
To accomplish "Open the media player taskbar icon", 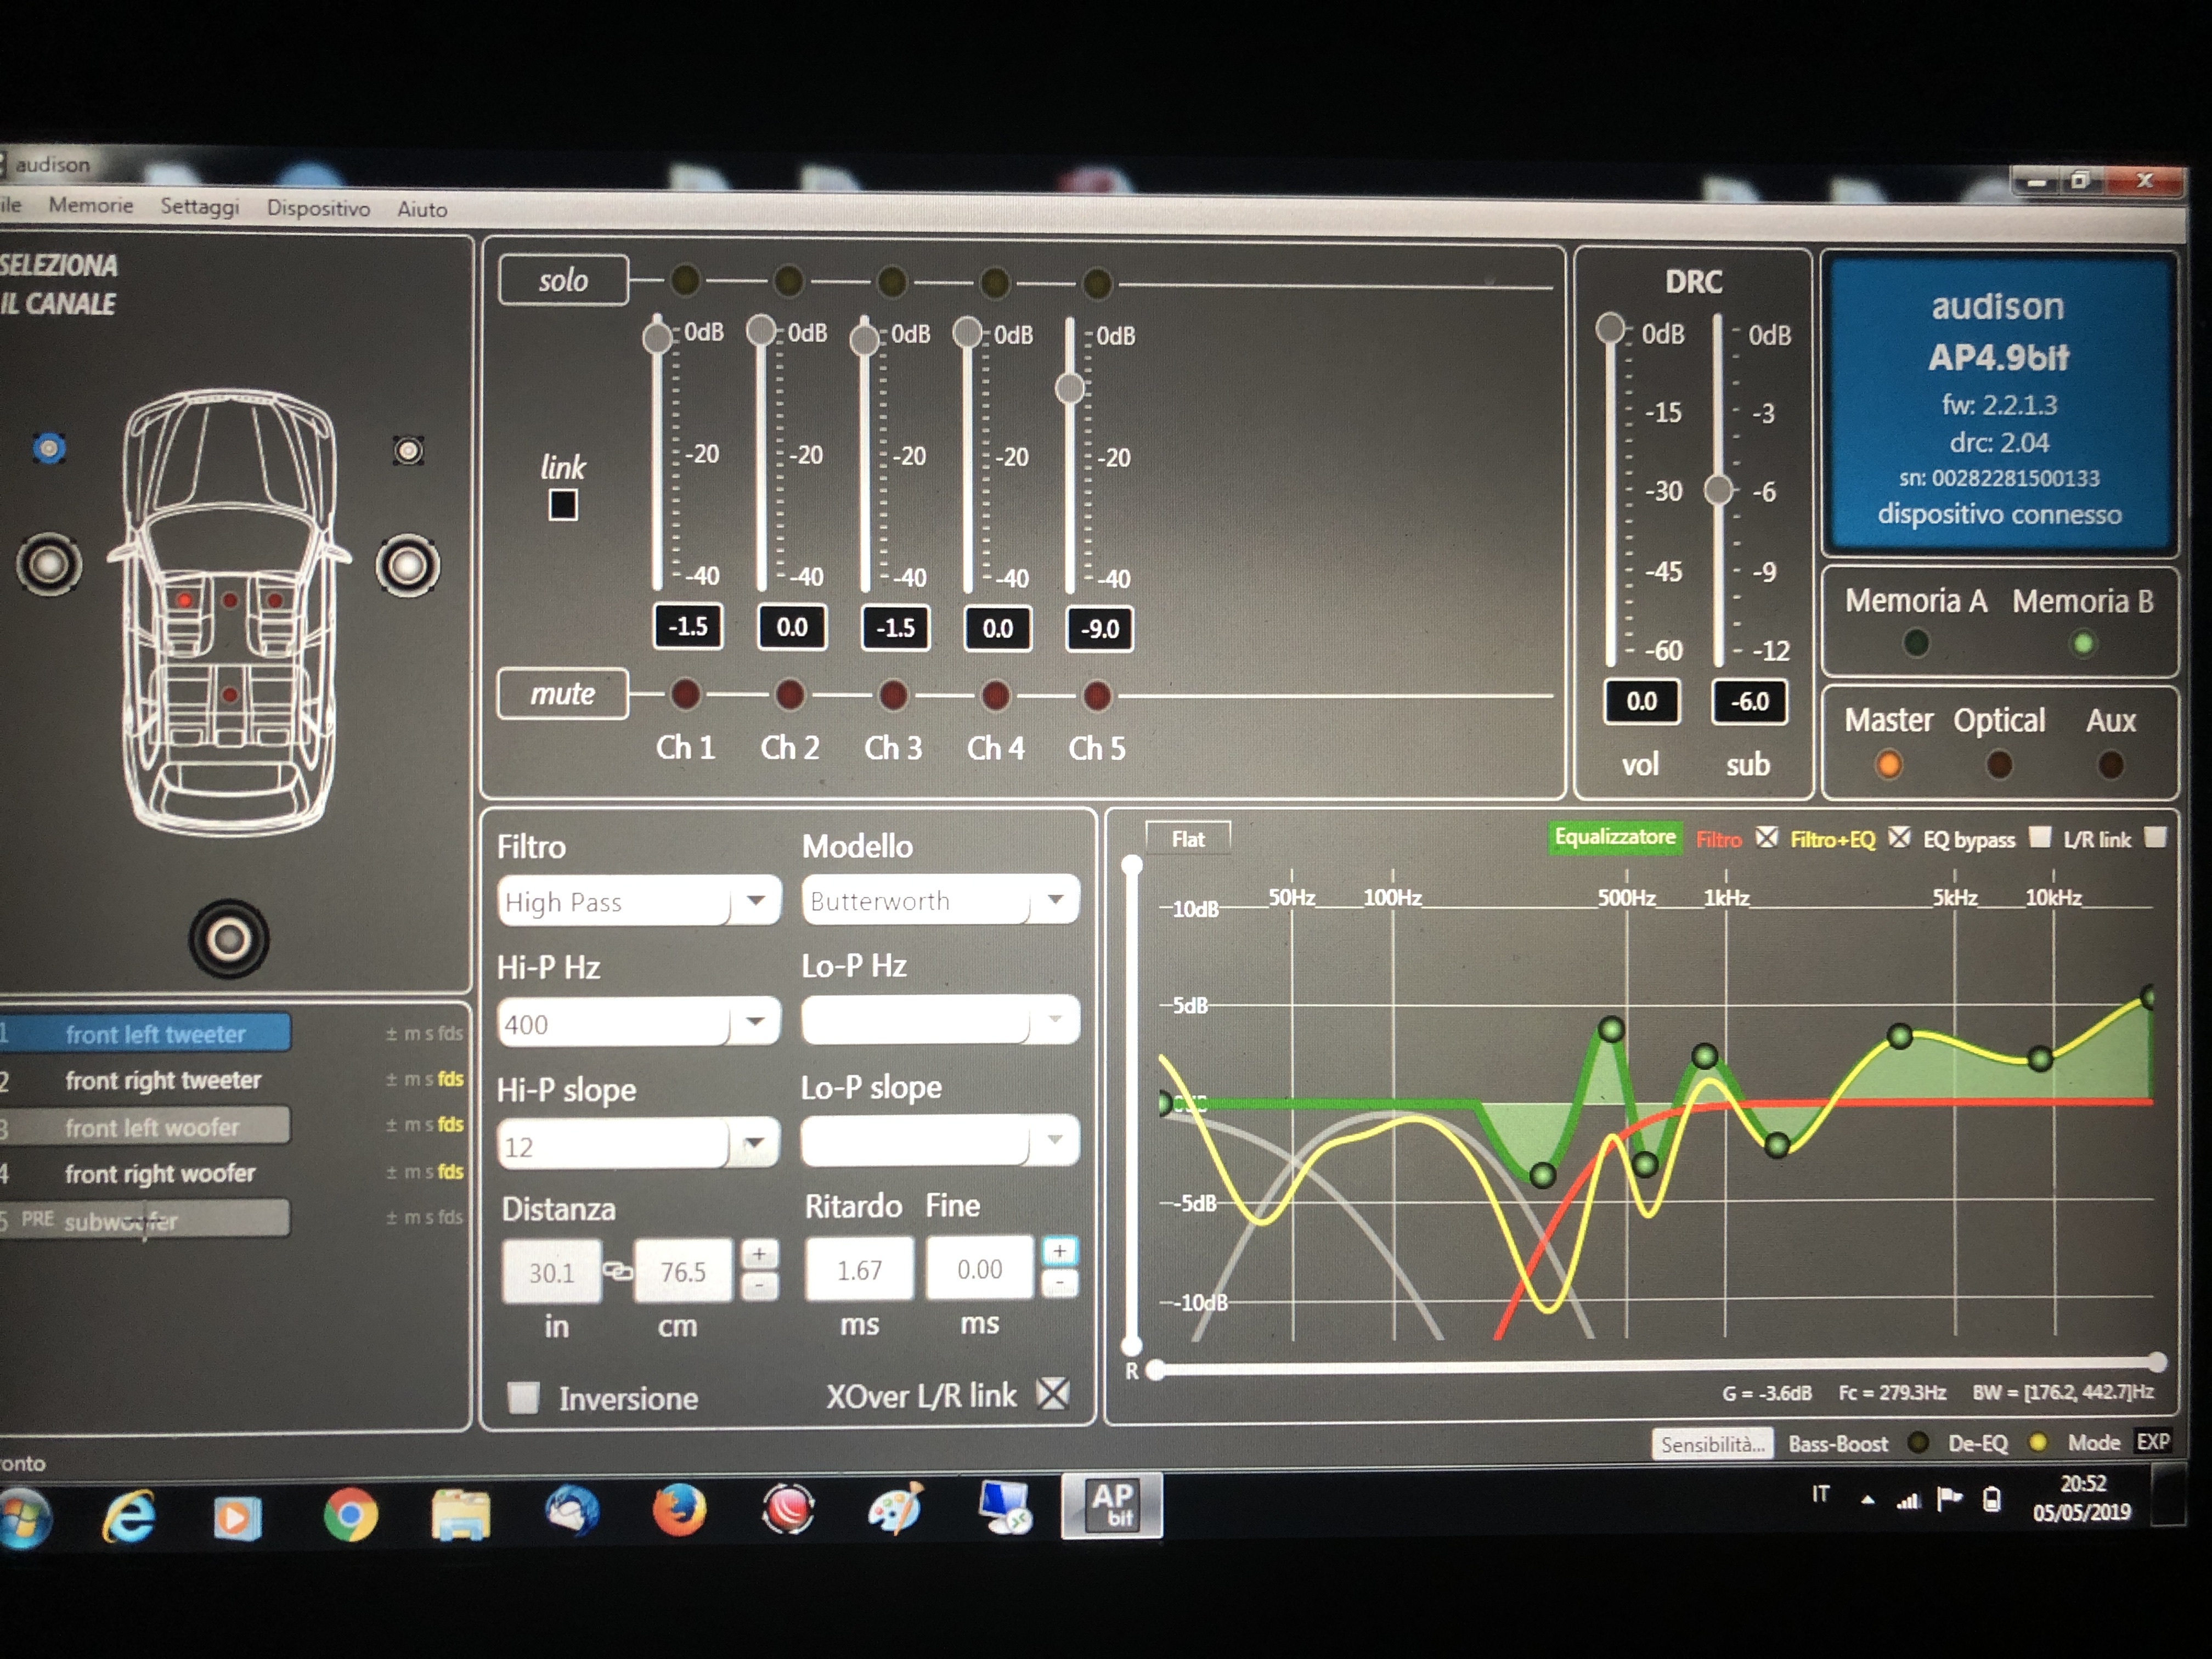I will 237,1518.
